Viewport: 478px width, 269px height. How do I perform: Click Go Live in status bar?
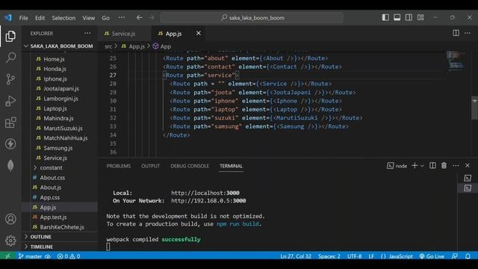[x=432, y=256]
